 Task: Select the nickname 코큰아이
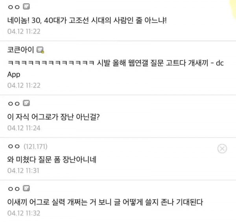(20, 50)
